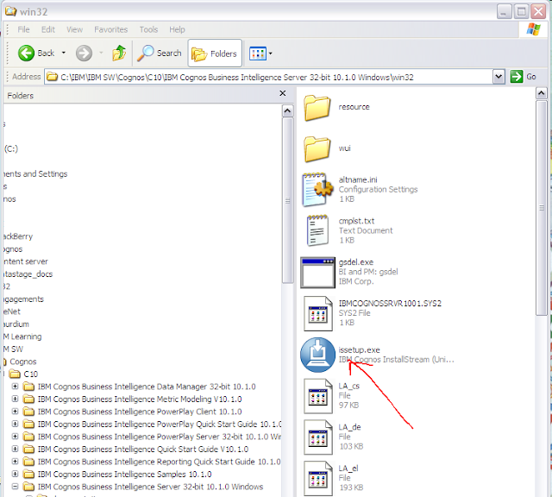Open the File menu
Viewport: 552px width, 497px height.
coord(23,29)
